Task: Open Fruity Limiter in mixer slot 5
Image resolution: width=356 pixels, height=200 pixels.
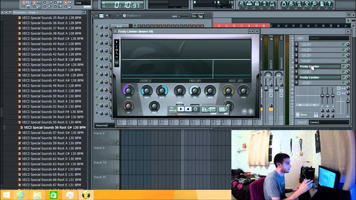Action: tap(320, 67)
